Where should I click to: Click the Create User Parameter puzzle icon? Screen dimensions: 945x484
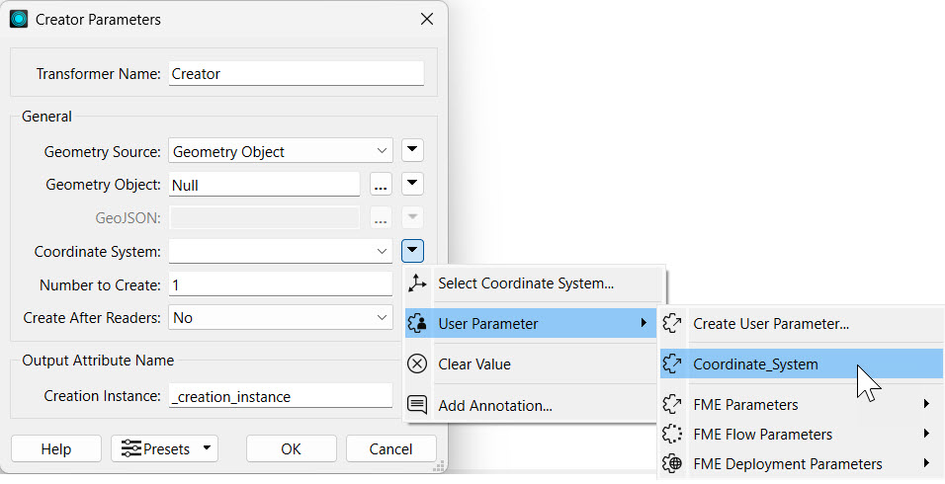tap(673, 324)
